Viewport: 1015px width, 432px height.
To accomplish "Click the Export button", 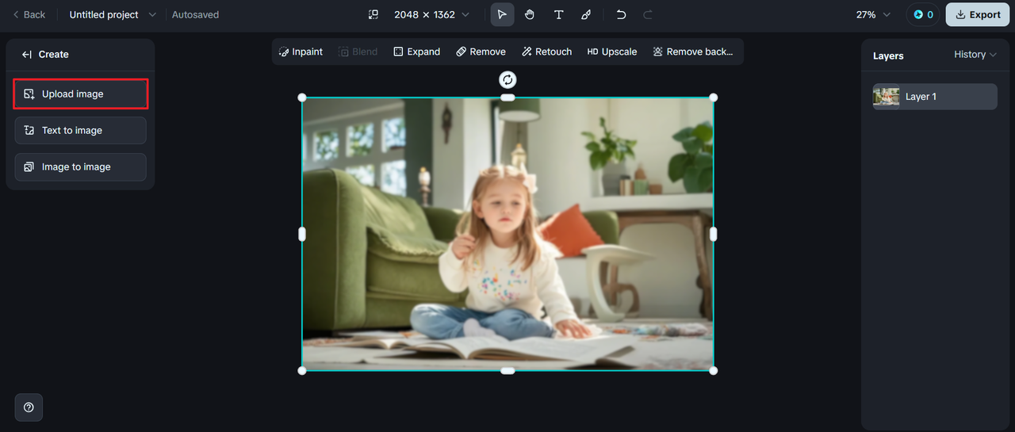I will 978,14.
